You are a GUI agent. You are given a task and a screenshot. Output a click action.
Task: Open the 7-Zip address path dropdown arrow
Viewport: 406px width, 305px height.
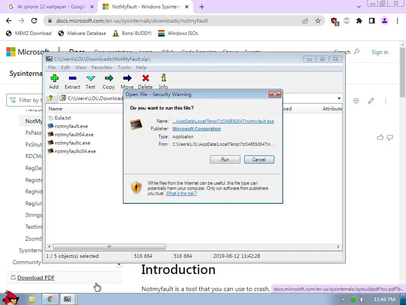[339, 98]
